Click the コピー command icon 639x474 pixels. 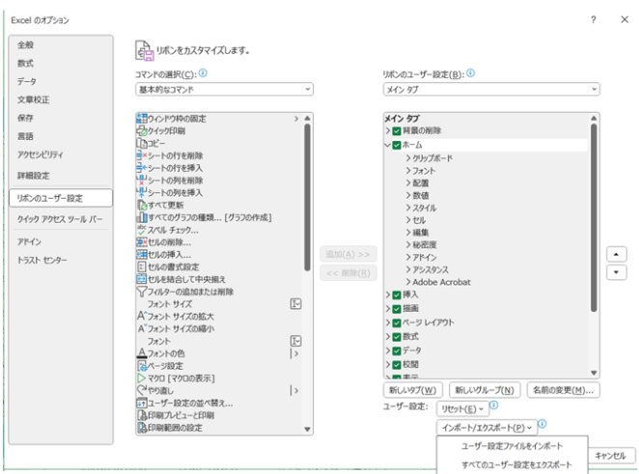[x=141, y=143]
